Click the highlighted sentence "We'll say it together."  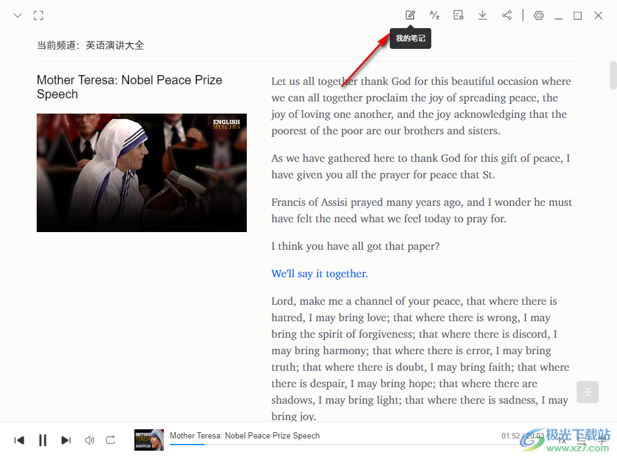click(x=319, y=274)
